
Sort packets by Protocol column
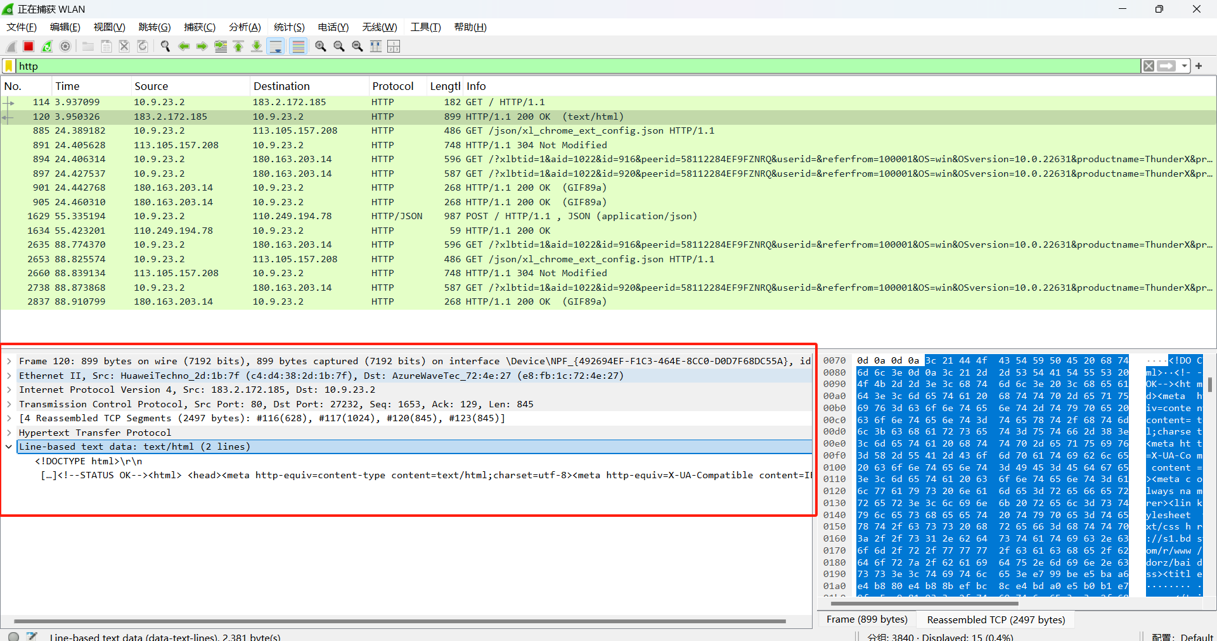pyautogui.click(x=397, y=86)
